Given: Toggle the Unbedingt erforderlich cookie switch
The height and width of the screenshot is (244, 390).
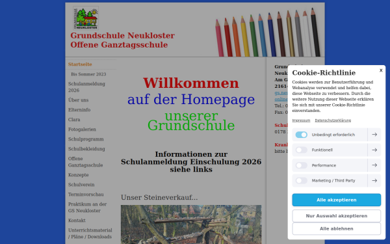Looking at the screenshot, I should coord(301,135).
